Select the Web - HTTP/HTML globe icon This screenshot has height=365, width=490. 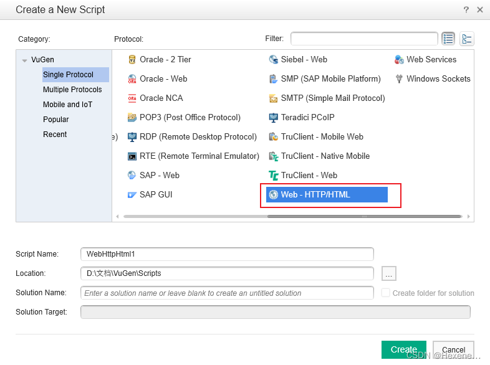point(274,194)
